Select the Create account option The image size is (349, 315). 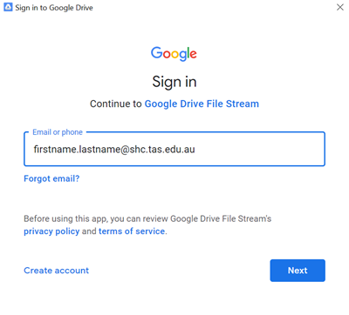pos(57,271)
